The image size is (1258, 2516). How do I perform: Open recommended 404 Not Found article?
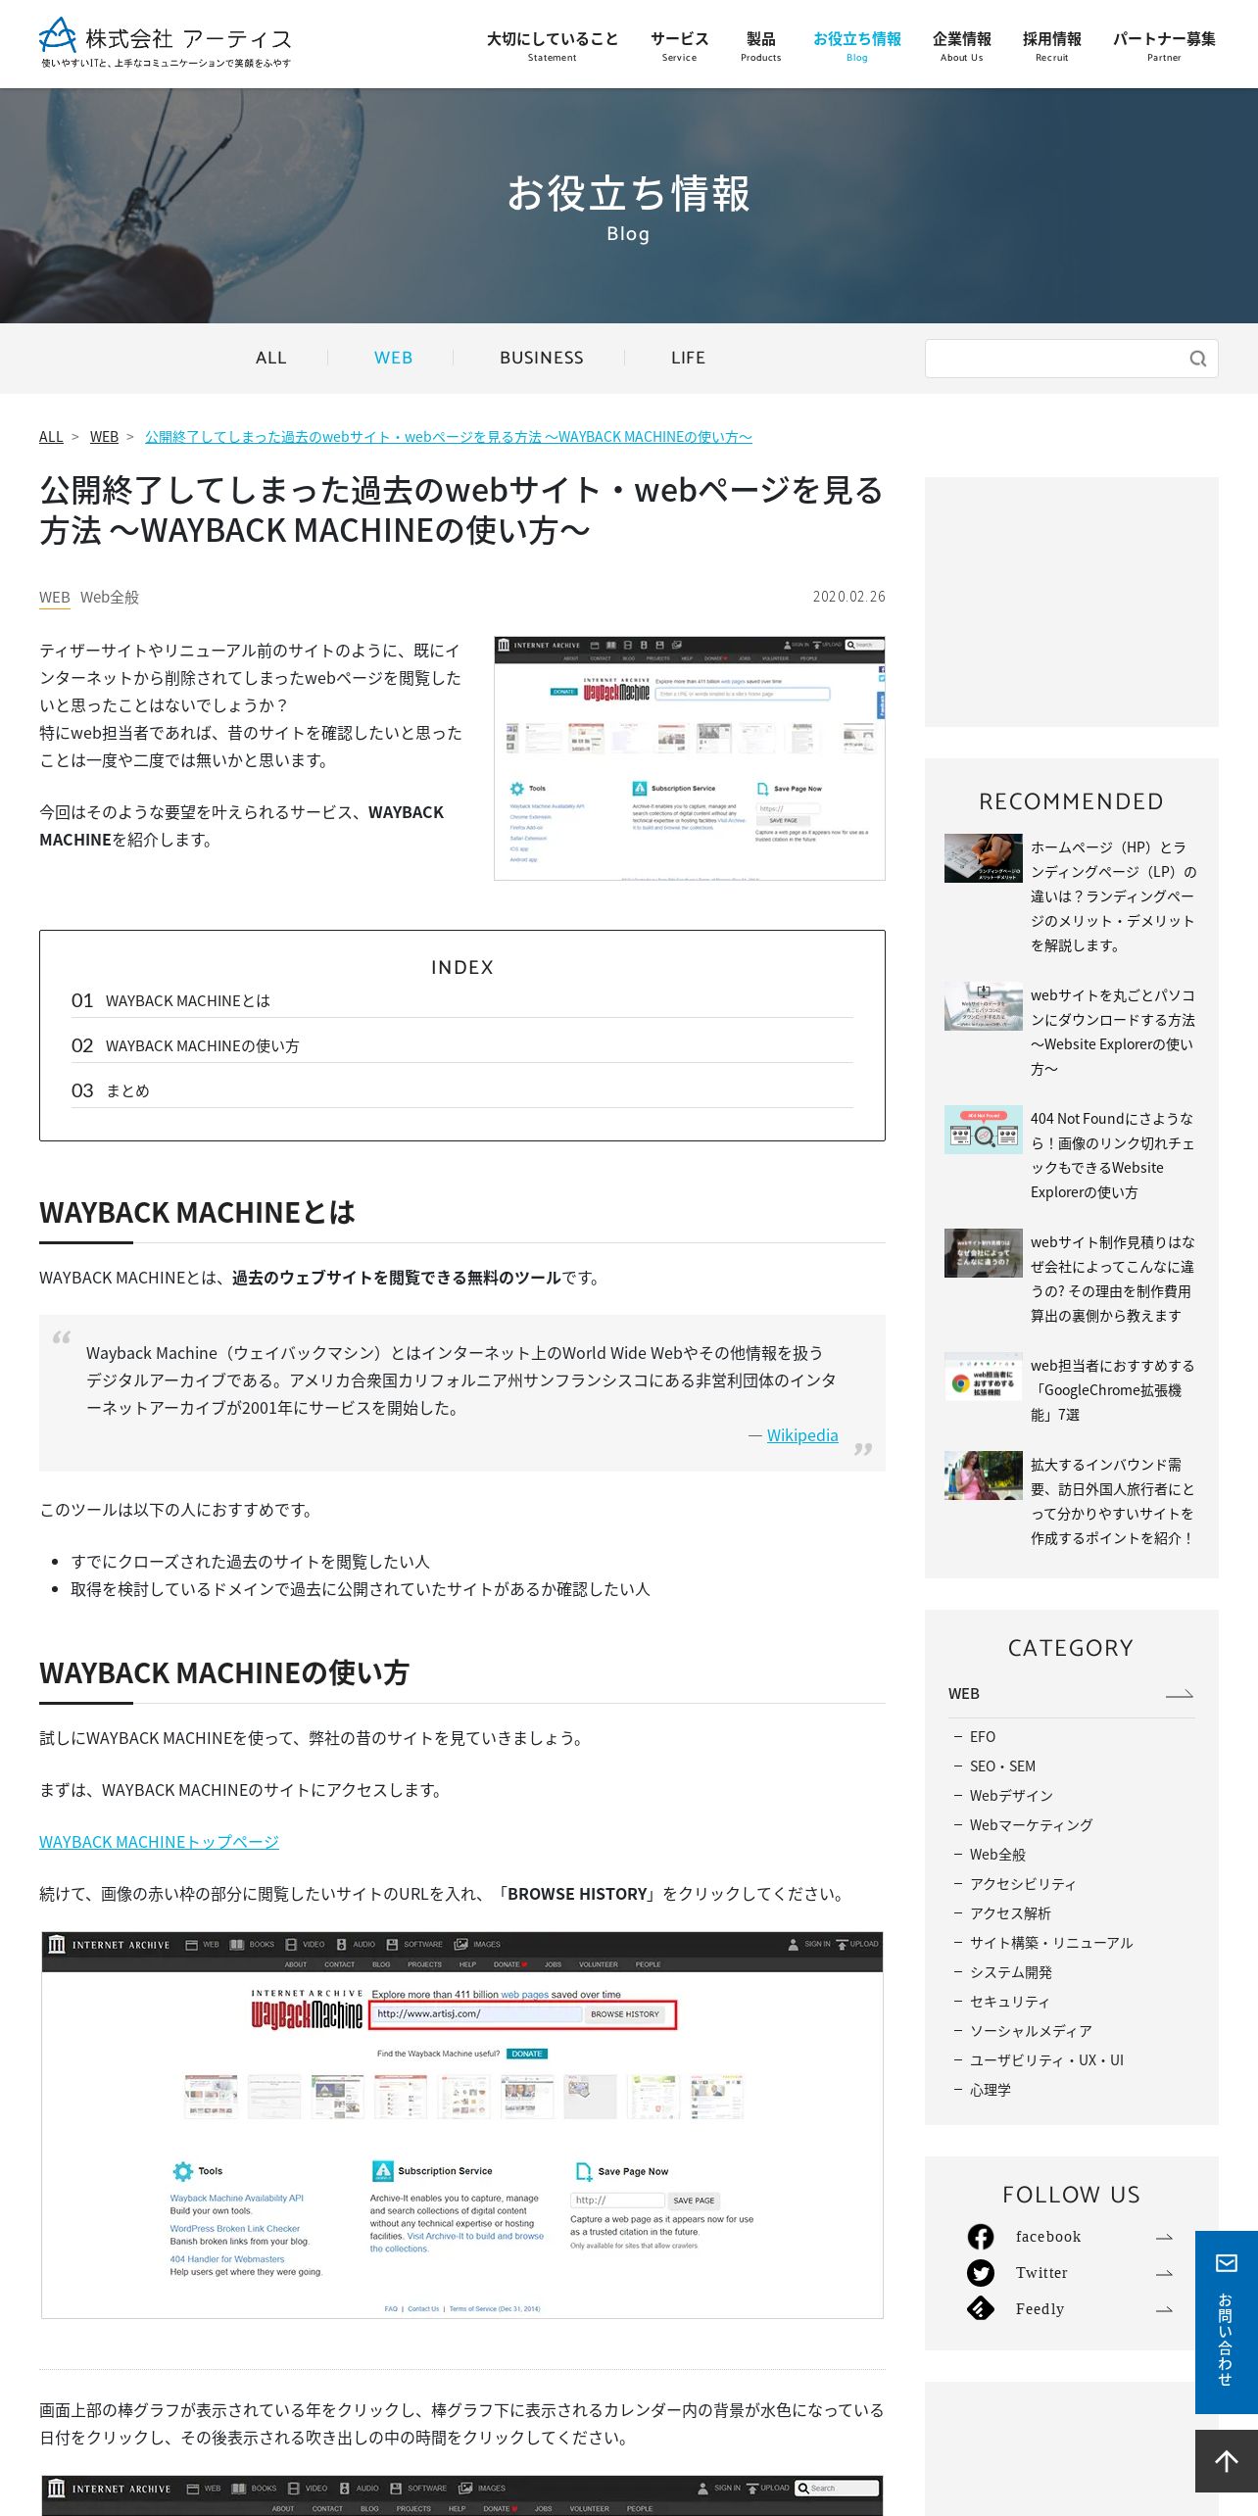click(1113, 1156)
